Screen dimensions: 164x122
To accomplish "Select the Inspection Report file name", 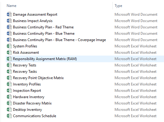I will (27, 91).
